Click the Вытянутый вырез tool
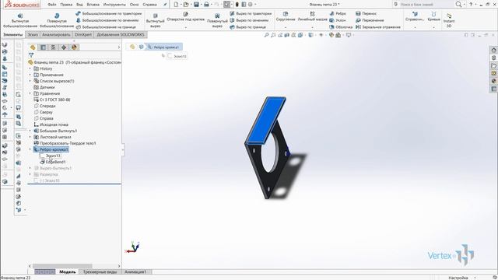498x280 pixels. pos(155,20)
